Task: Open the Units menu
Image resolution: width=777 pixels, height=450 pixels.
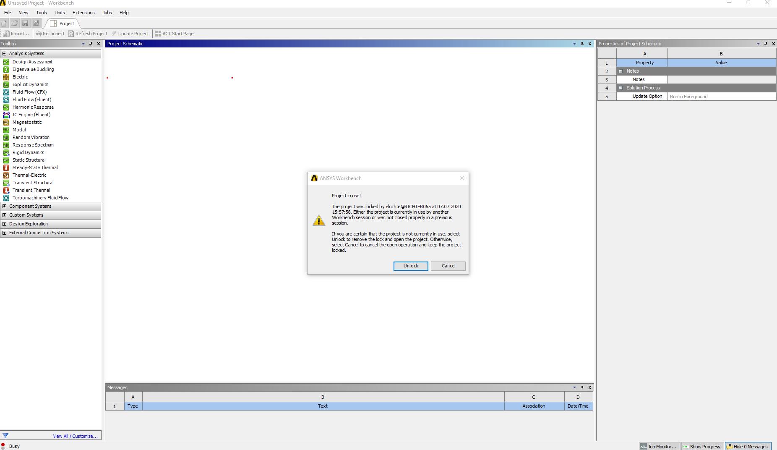Action: [x=60, y=13]
